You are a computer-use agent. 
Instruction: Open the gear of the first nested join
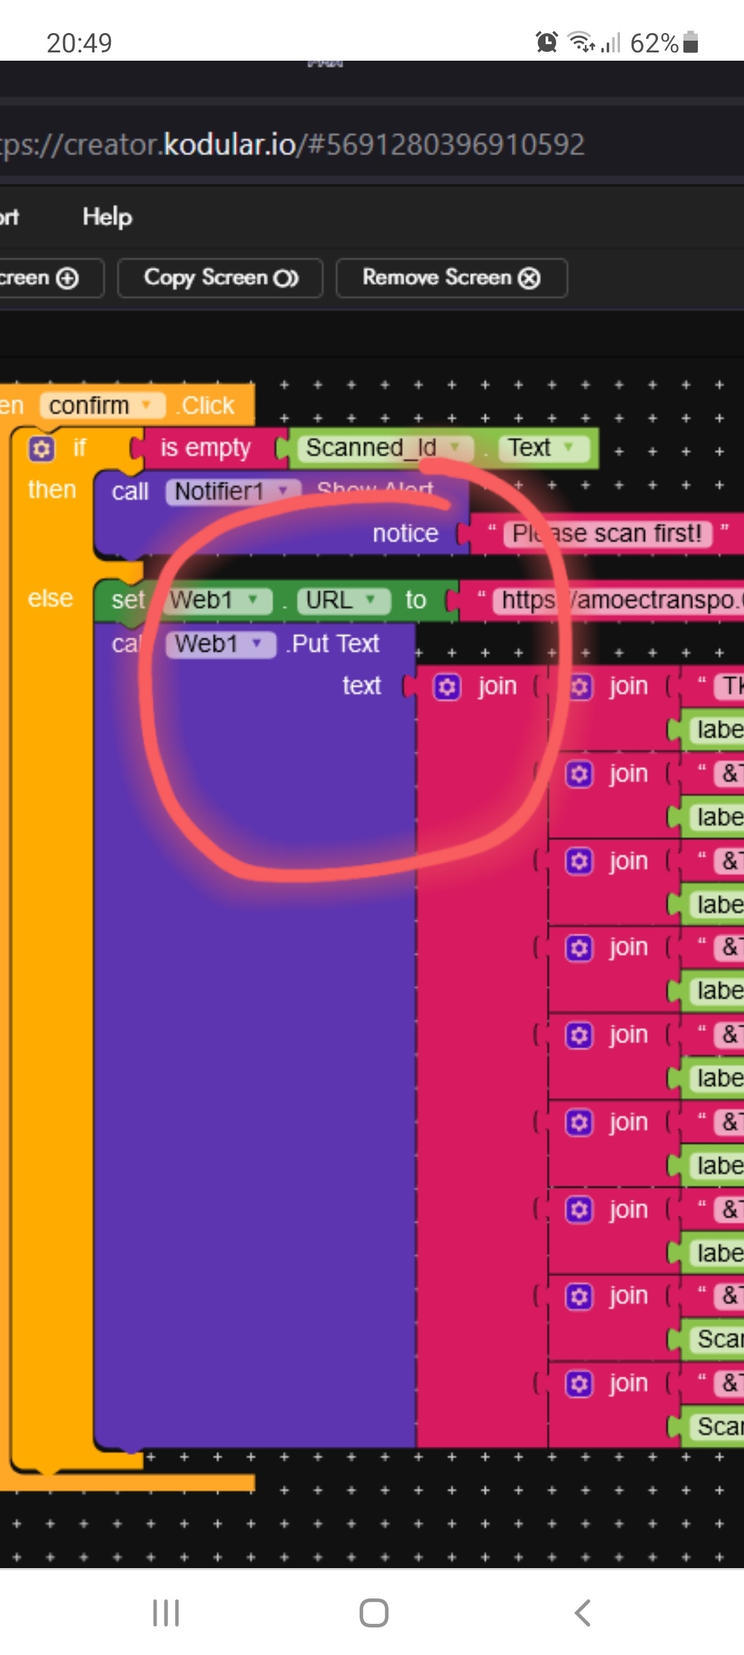point(579,687)
